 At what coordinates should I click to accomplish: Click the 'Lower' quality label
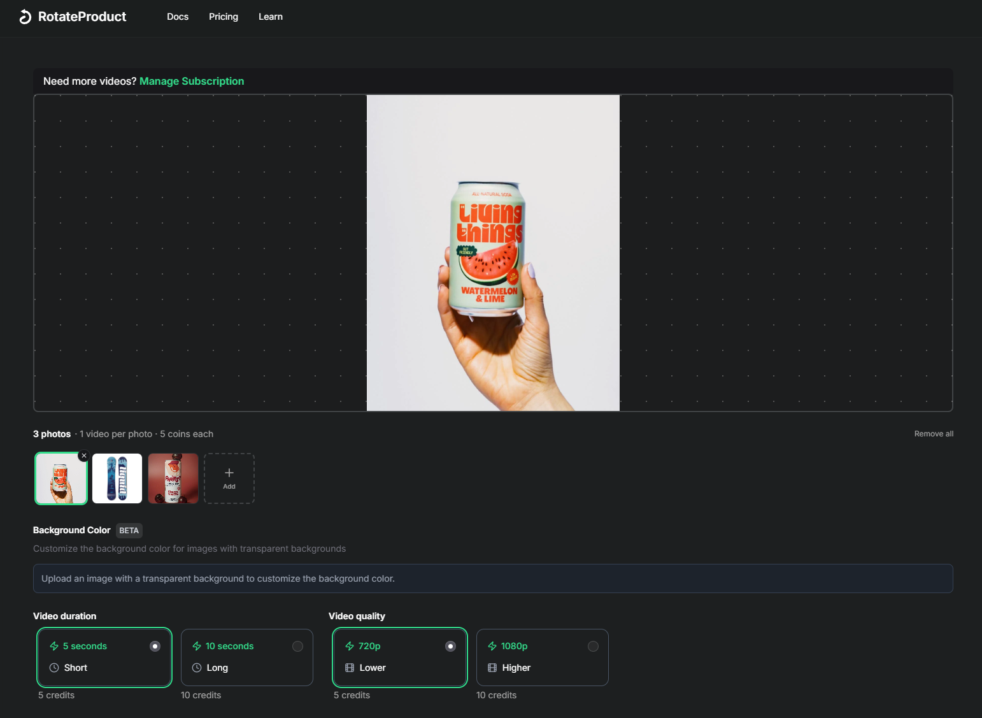click(x=373, y=668)
